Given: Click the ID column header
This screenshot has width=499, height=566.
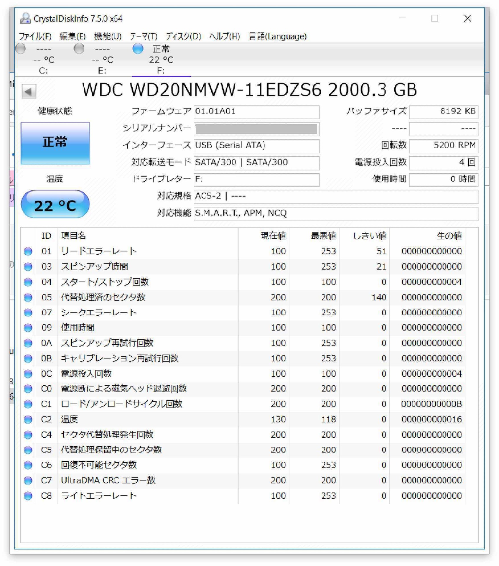Looking at the screenshot, I should tap(47, 236).
